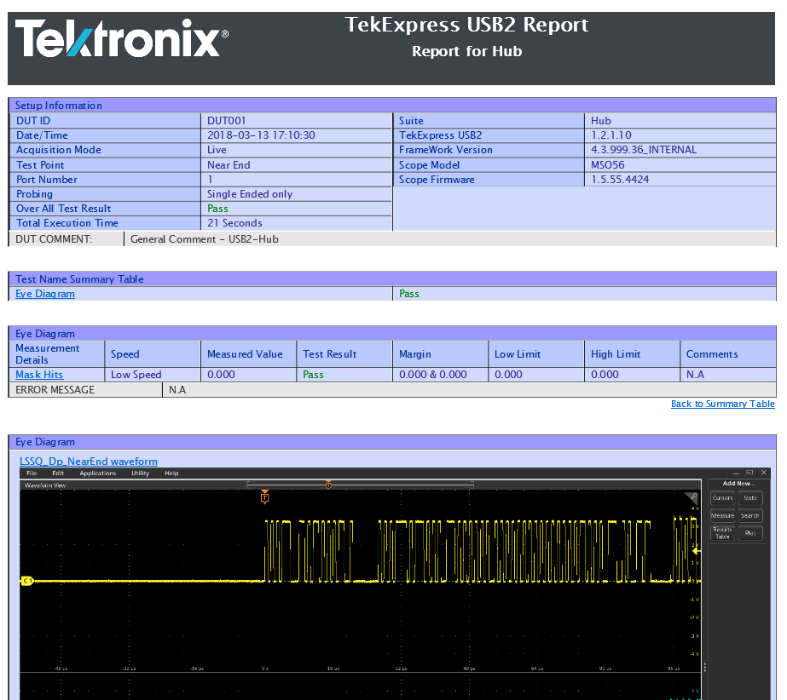
Task: Open the Applications menu in scope
Action: [x=97, y=473]
